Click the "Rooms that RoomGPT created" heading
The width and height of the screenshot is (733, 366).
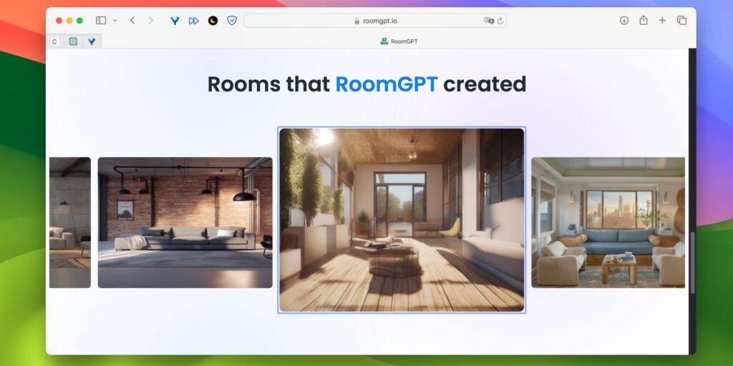366,84
